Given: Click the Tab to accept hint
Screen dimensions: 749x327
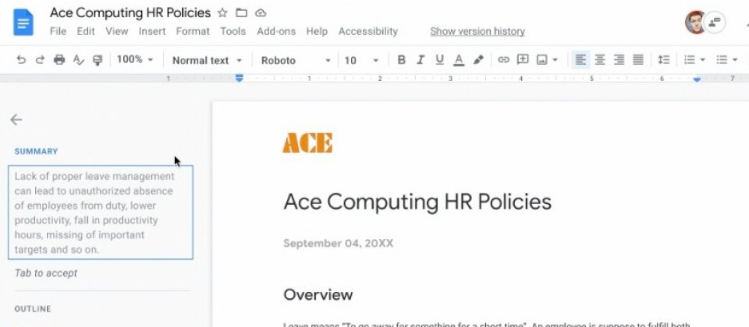Looking at the screenshot, I should click(x=46, y=273).
